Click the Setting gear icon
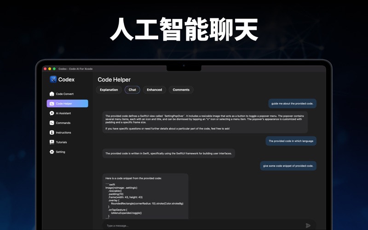 tap(52, 152)
